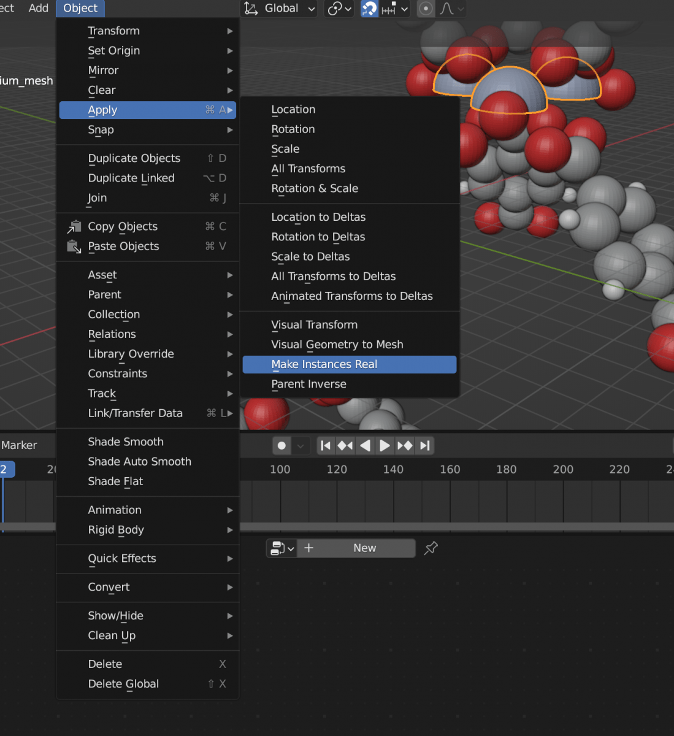Click the Object menu in the header
674x736 pixels.
[80, 9]
